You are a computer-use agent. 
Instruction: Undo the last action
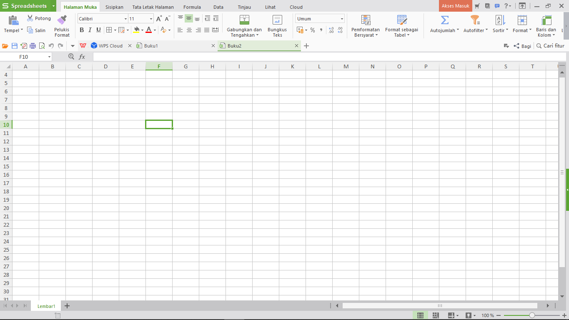51,46
